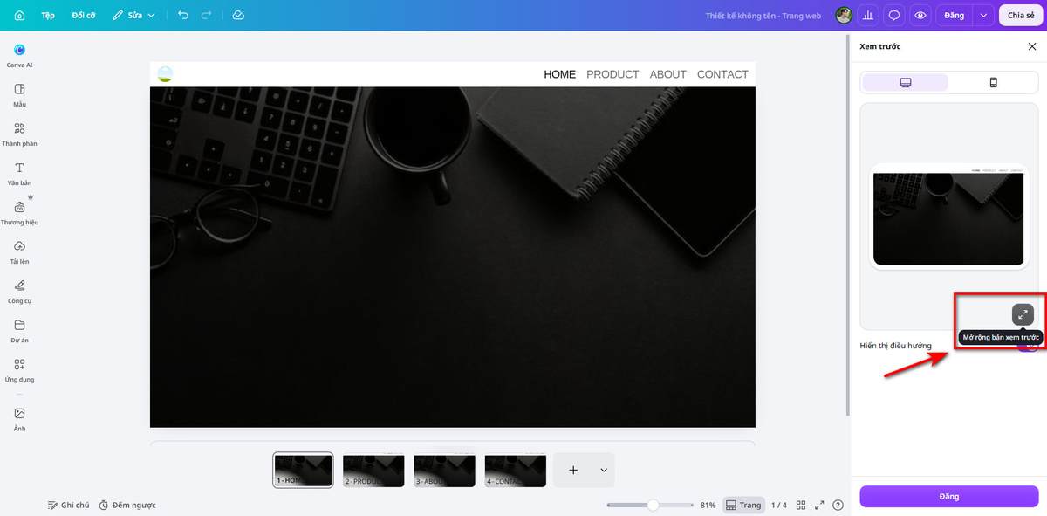1047x516 pixels.
Task: Open the Ứng dụng apps panel
Action: click(x=19, y=370)
